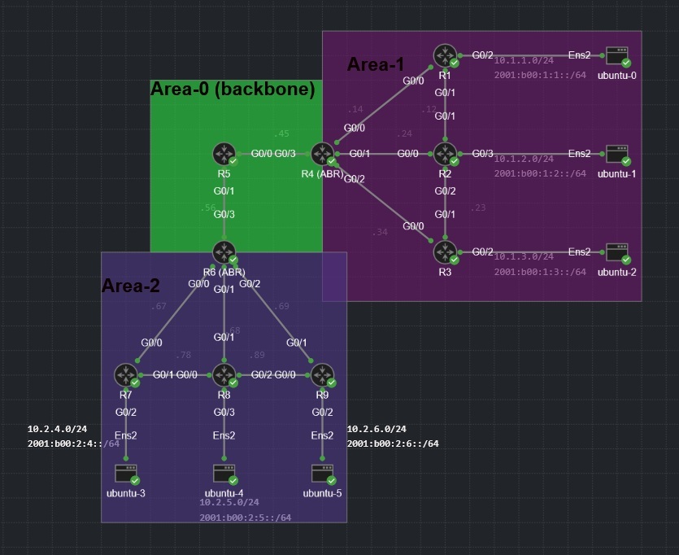Click the ubuntu-1 host icon
This screenshot has width=679, height=555.
point(617,155)
